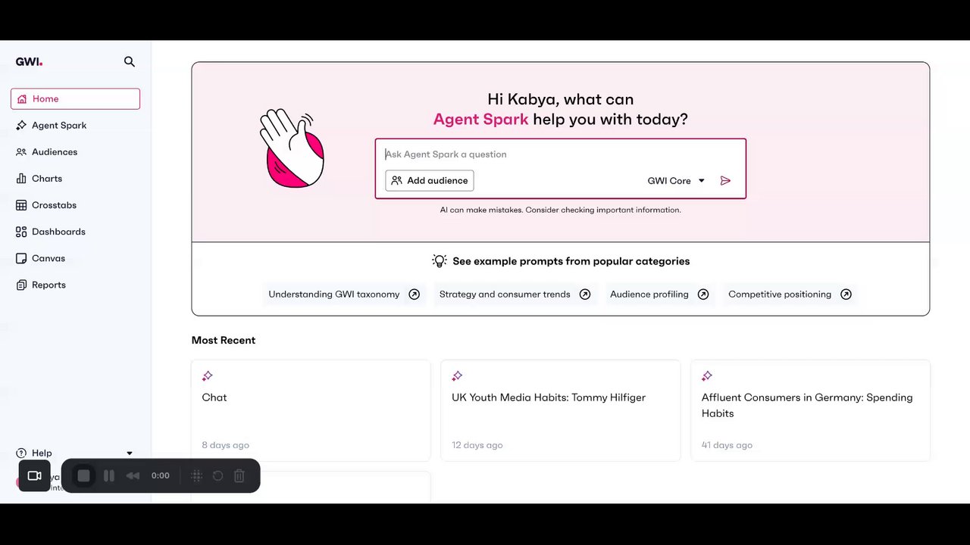Open Competitive positioning example prompts
The height and width of the screenshot is (545, 970).
[790, 294]
